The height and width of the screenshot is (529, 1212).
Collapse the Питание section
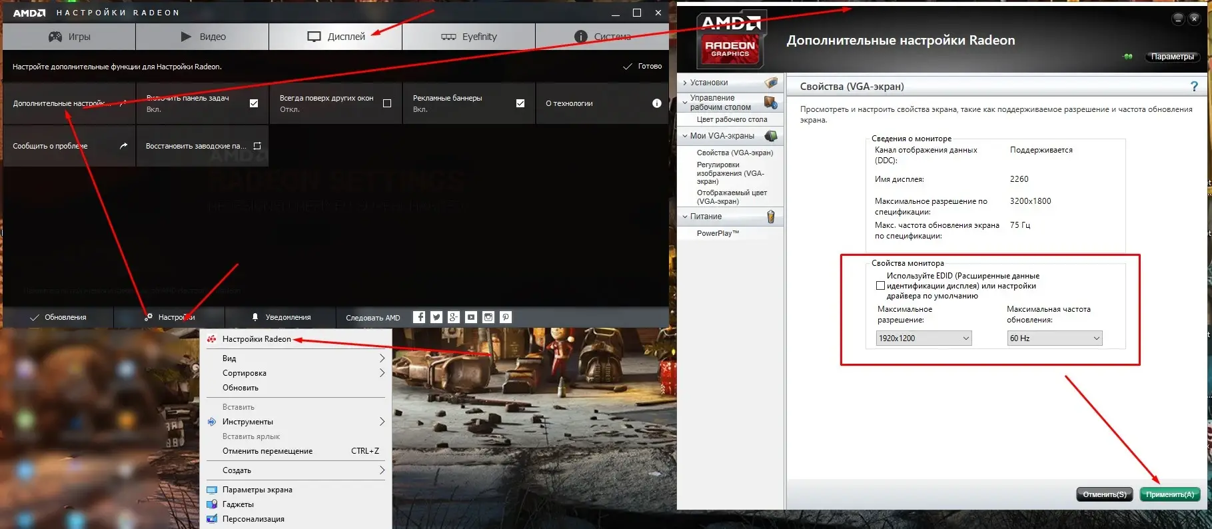[x=730, y=217]
